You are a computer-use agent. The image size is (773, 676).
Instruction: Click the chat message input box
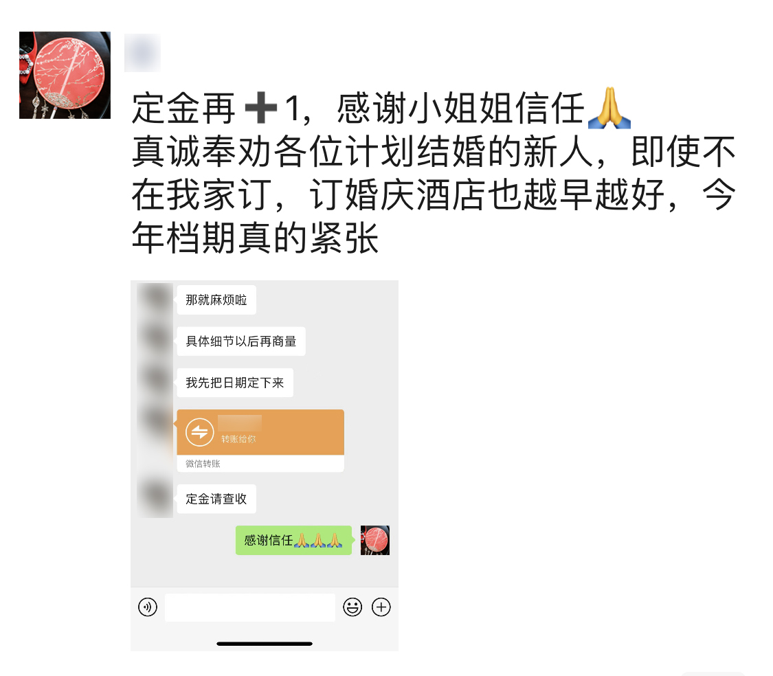pyautogui.click(x=250, y=607)
